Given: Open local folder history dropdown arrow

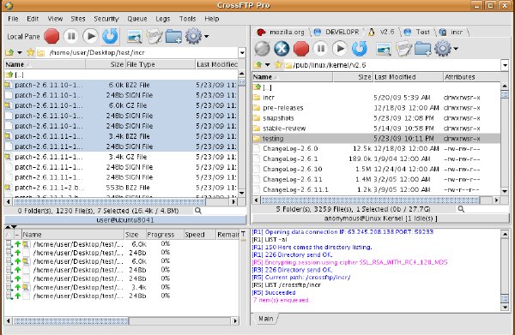Looking at the screenshot, I should tap(20, 52).
